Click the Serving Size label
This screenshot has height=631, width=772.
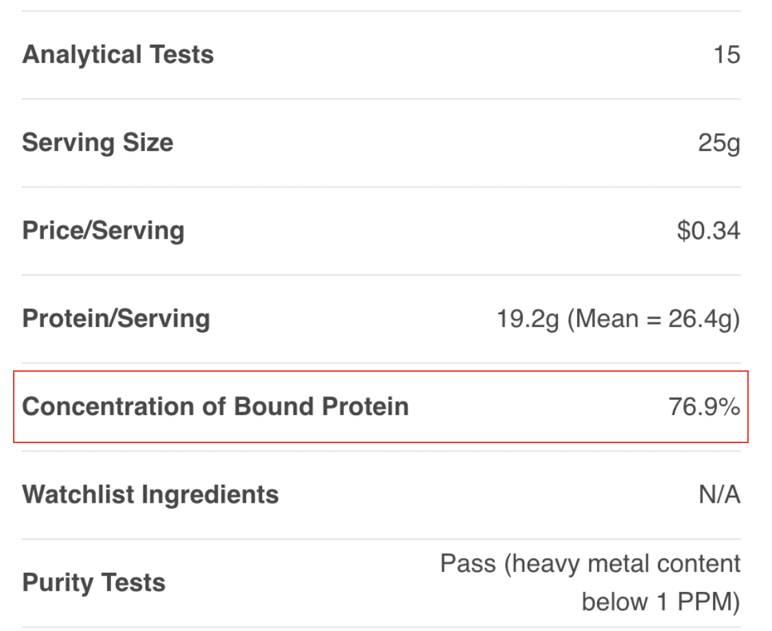coord(97,143)
